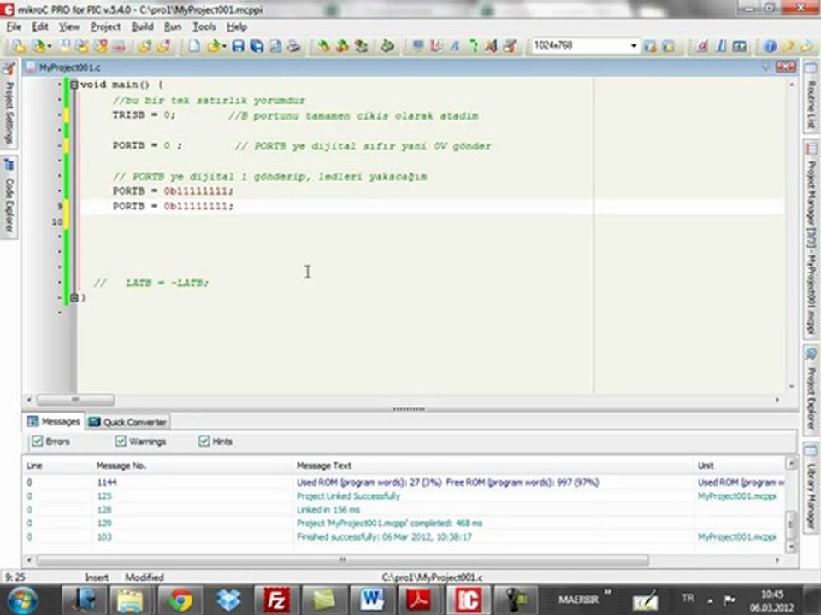Image resolution: width=821 pixels, height=615 pixels.
Task: Select the 'Project Linked Successfully' message row
Action: (404, 495)
